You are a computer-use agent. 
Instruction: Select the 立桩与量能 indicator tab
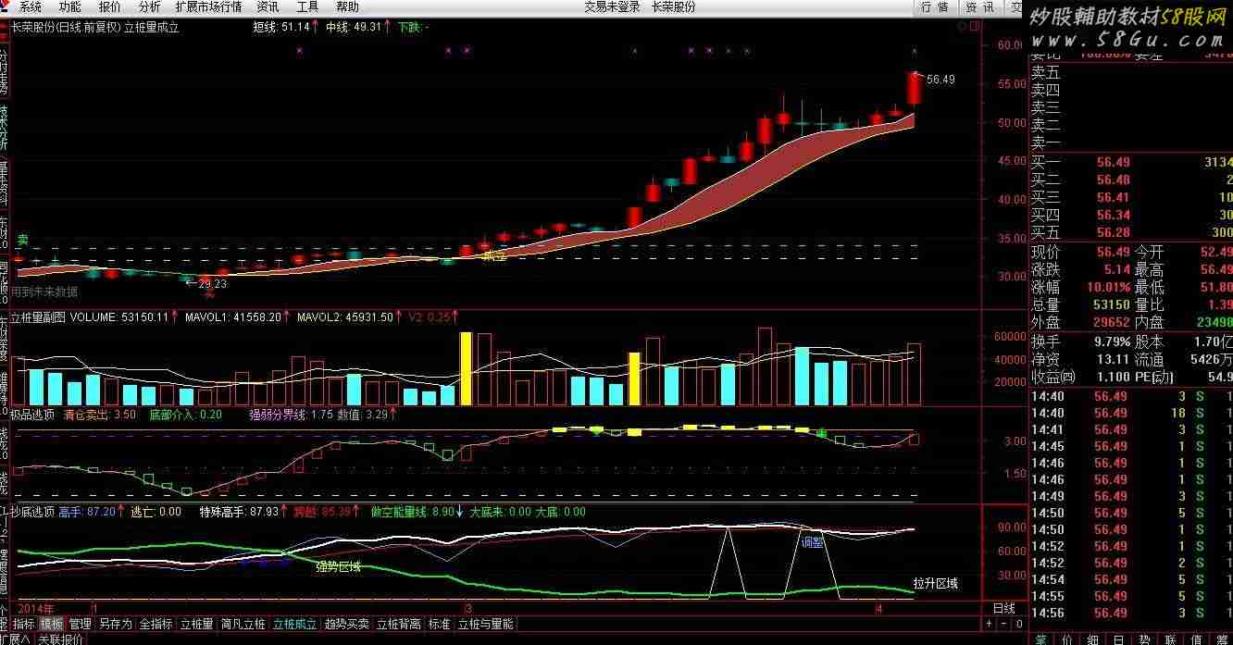click(486, 624)
